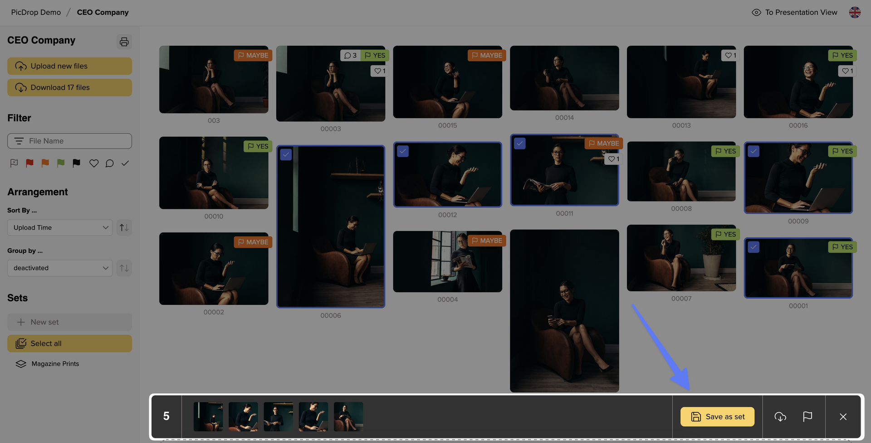Filter by no-flag icon
Viewport: 871px width, 443px height.
(x=14, y=163)
